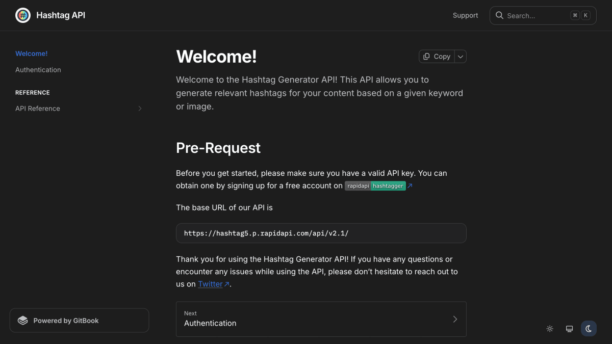612x344 pixels.
Task: Select system theme monitor toggle
Action: 569,329
